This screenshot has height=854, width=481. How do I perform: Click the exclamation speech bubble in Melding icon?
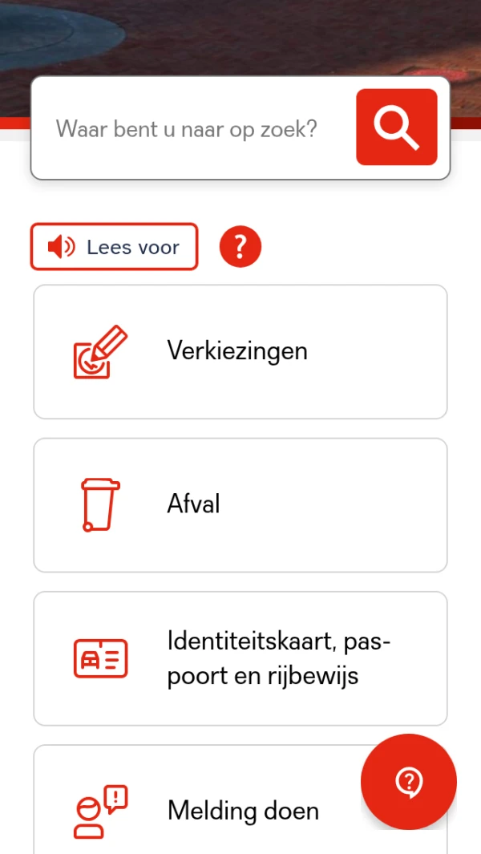tap(117, 798)
